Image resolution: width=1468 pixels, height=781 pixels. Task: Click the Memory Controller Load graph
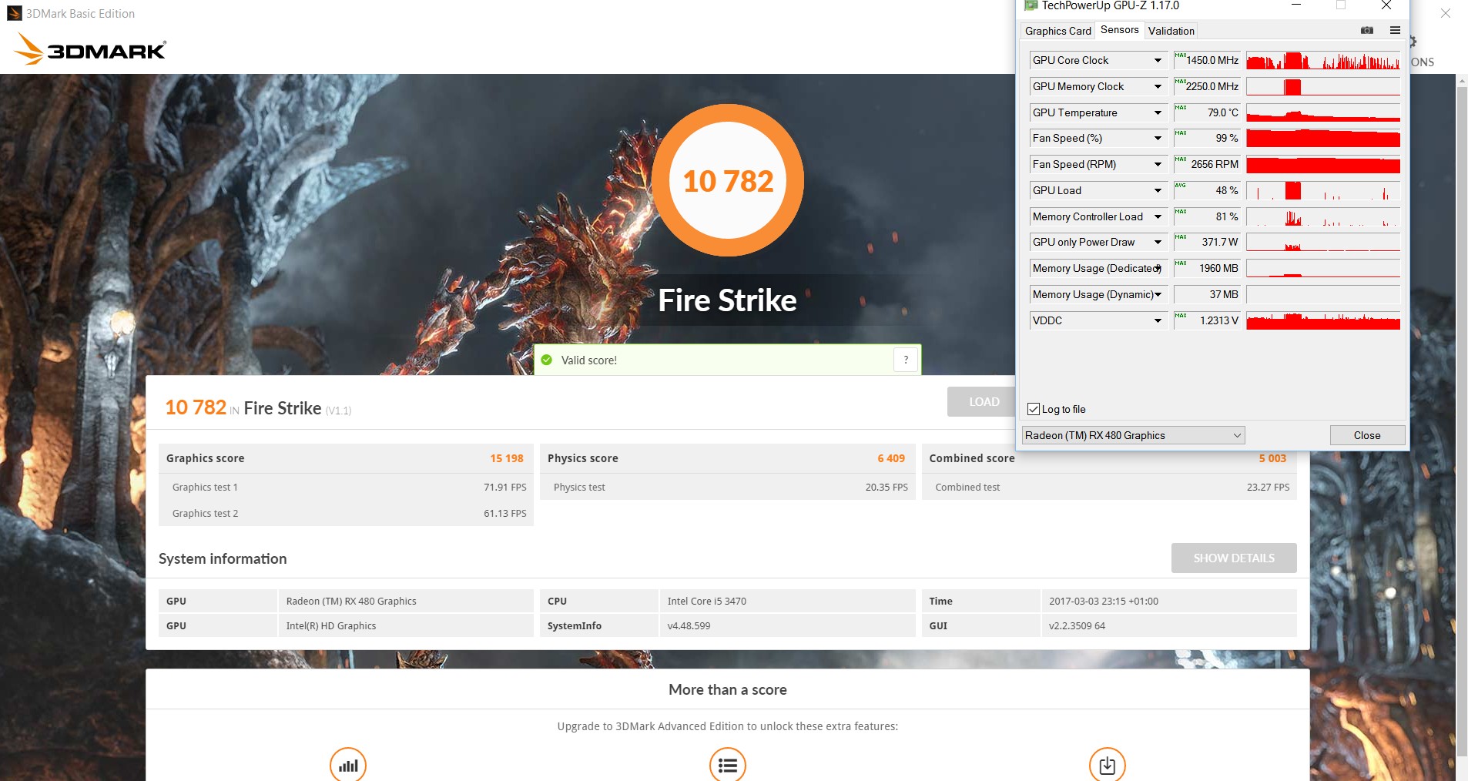[1323, 216]
